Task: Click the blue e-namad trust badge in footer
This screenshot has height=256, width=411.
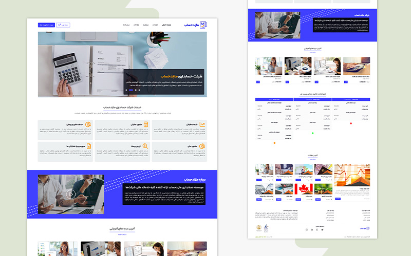Action: click(266, 228)
